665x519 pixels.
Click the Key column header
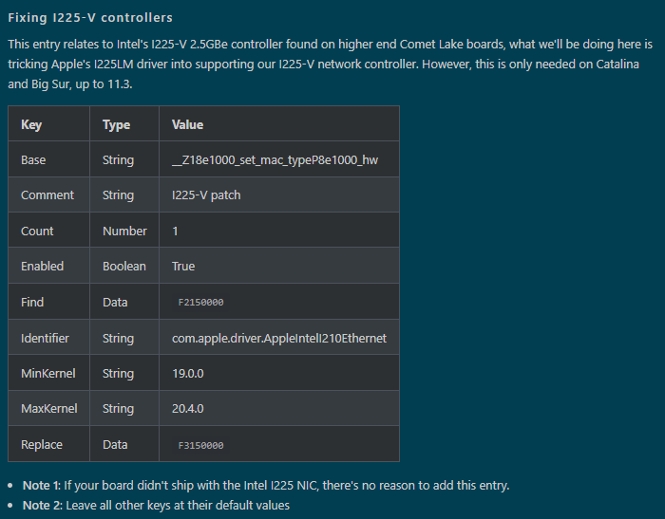tap(31, 124)
